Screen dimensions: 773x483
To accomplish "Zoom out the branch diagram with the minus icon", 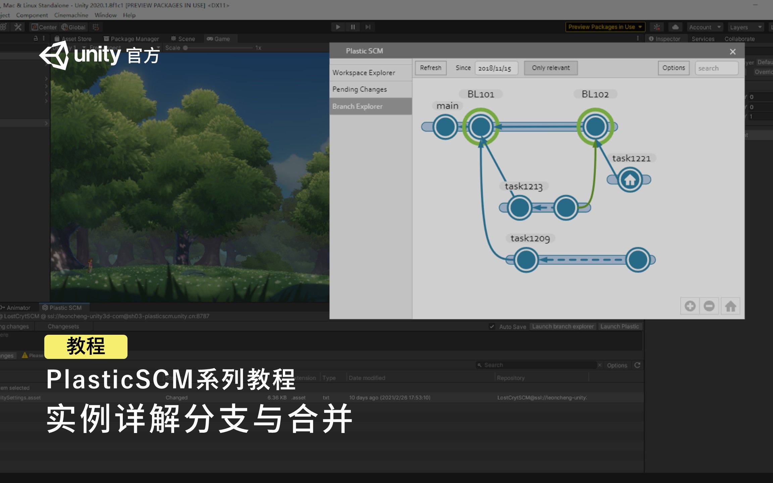I will click(x=710, y=306).
